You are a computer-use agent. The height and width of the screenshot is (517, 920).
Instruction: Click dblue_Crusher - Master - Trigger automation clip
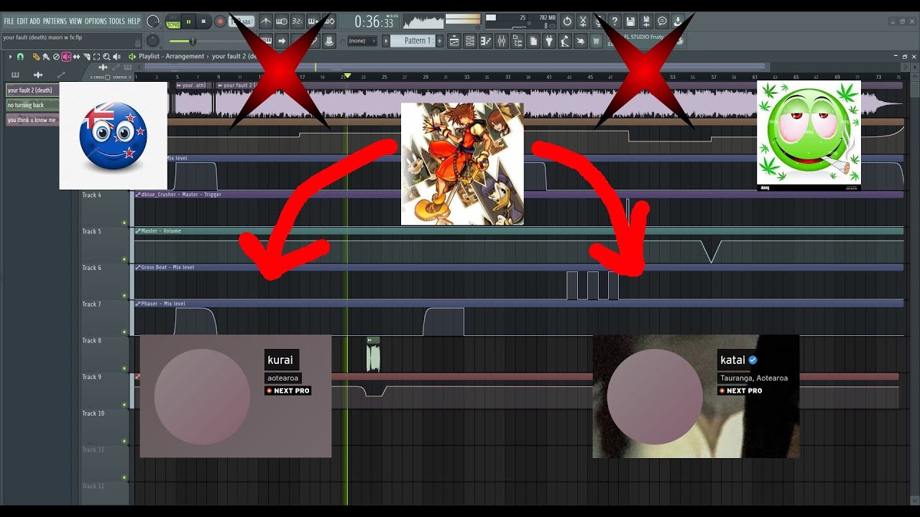click(x=517, y=195)
